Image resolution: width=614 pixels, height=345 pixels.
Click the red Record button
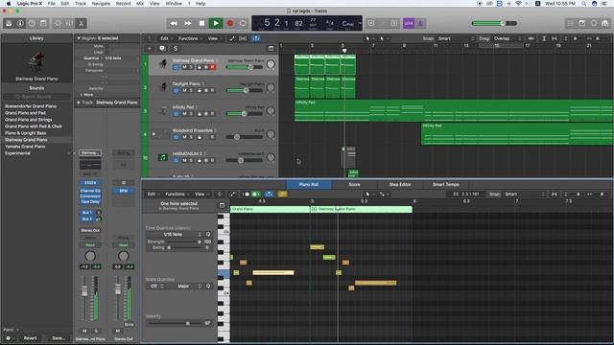pos(230,23)
